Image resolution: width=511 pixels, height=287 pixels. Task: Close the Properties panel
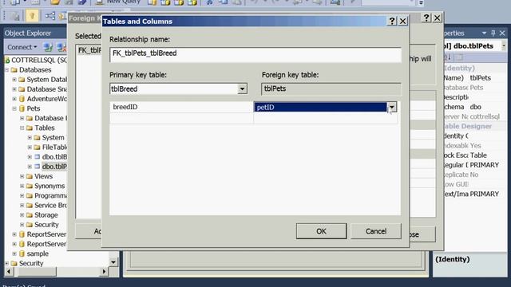502,33
